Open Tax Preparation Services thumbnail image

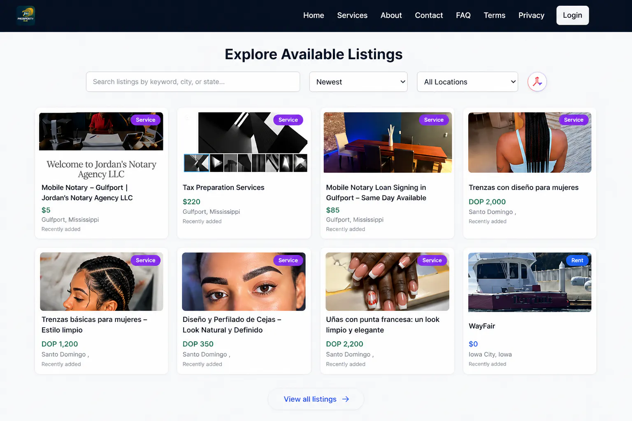tap(245, 142)
